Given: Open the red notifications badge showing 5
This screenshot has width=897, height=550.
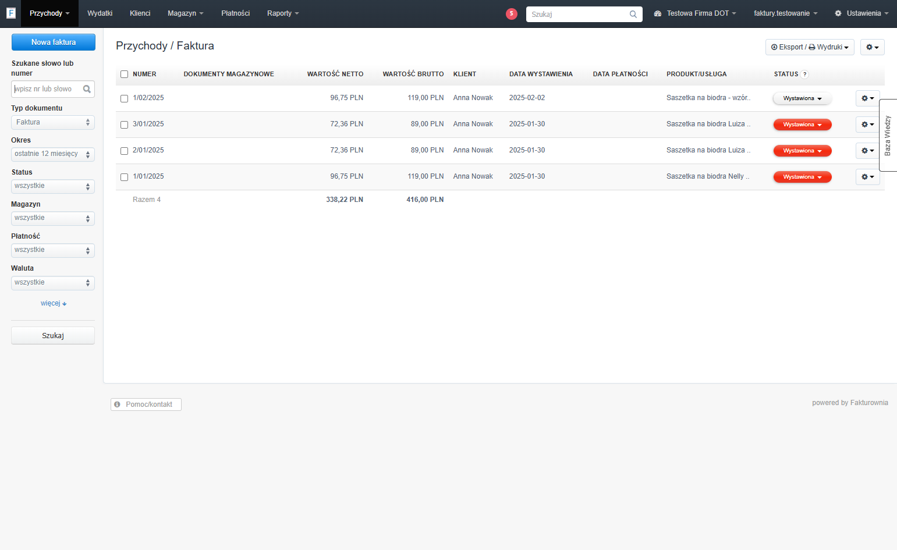Looking at the screenshot, I should pos(512,14).
